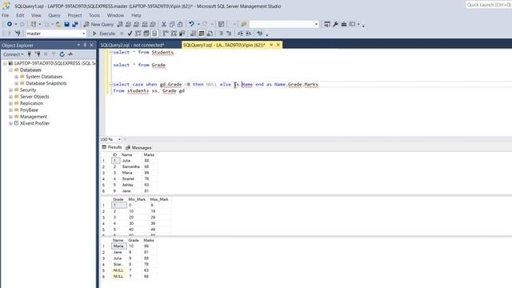Open the Window menu
The image size is (512, 288).
point(115,15)
